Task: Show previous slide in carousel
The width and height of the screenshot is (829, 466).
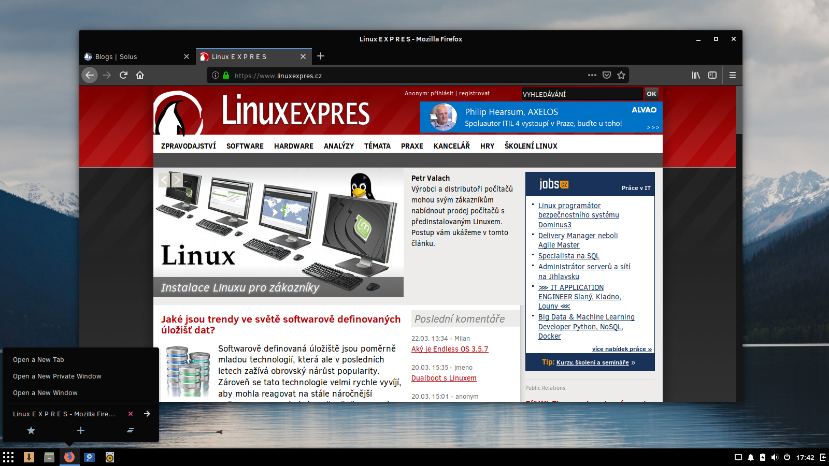Action: (164, 180)
